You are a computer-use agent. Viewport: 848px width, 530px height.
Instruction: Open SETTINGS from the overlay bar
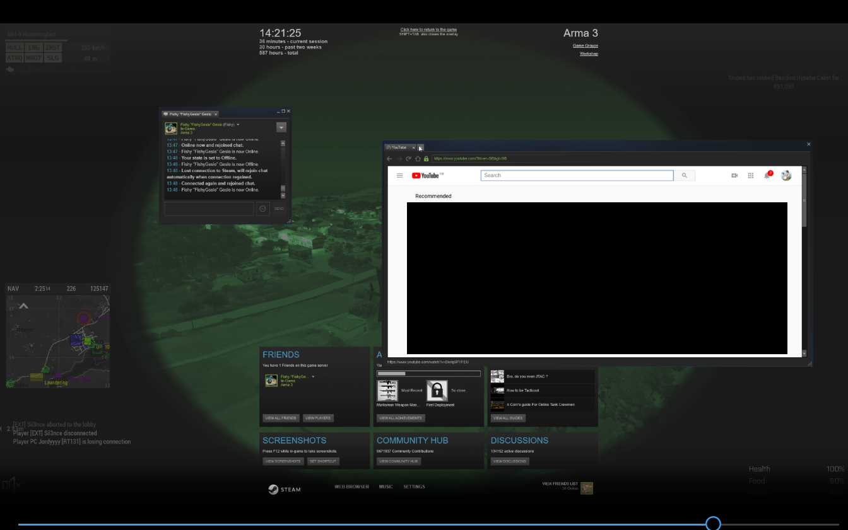[415, 487]
